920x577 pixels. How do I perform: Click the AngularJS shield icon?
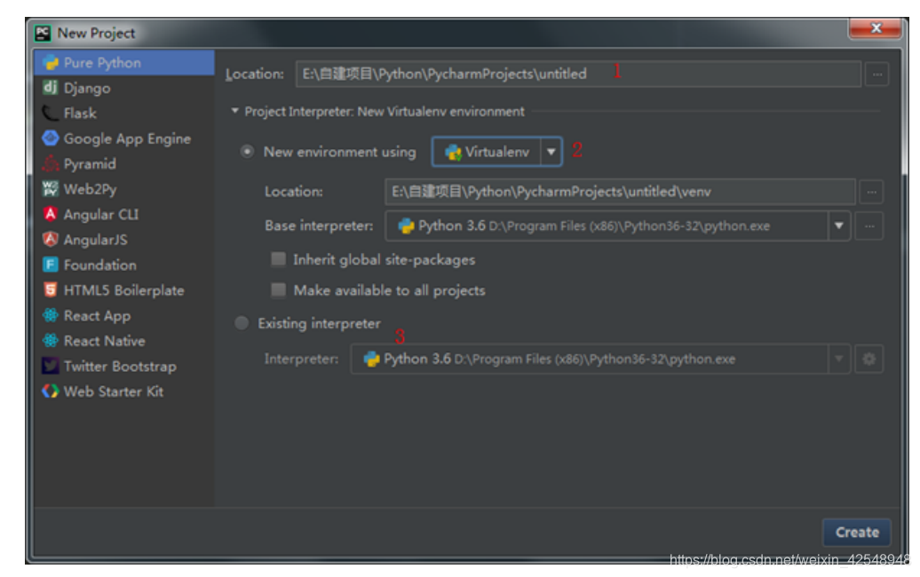coord(51,240)
